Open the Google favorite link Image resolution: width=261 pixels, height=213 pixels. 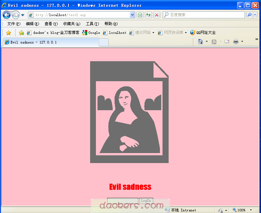(x=91, y=33)
